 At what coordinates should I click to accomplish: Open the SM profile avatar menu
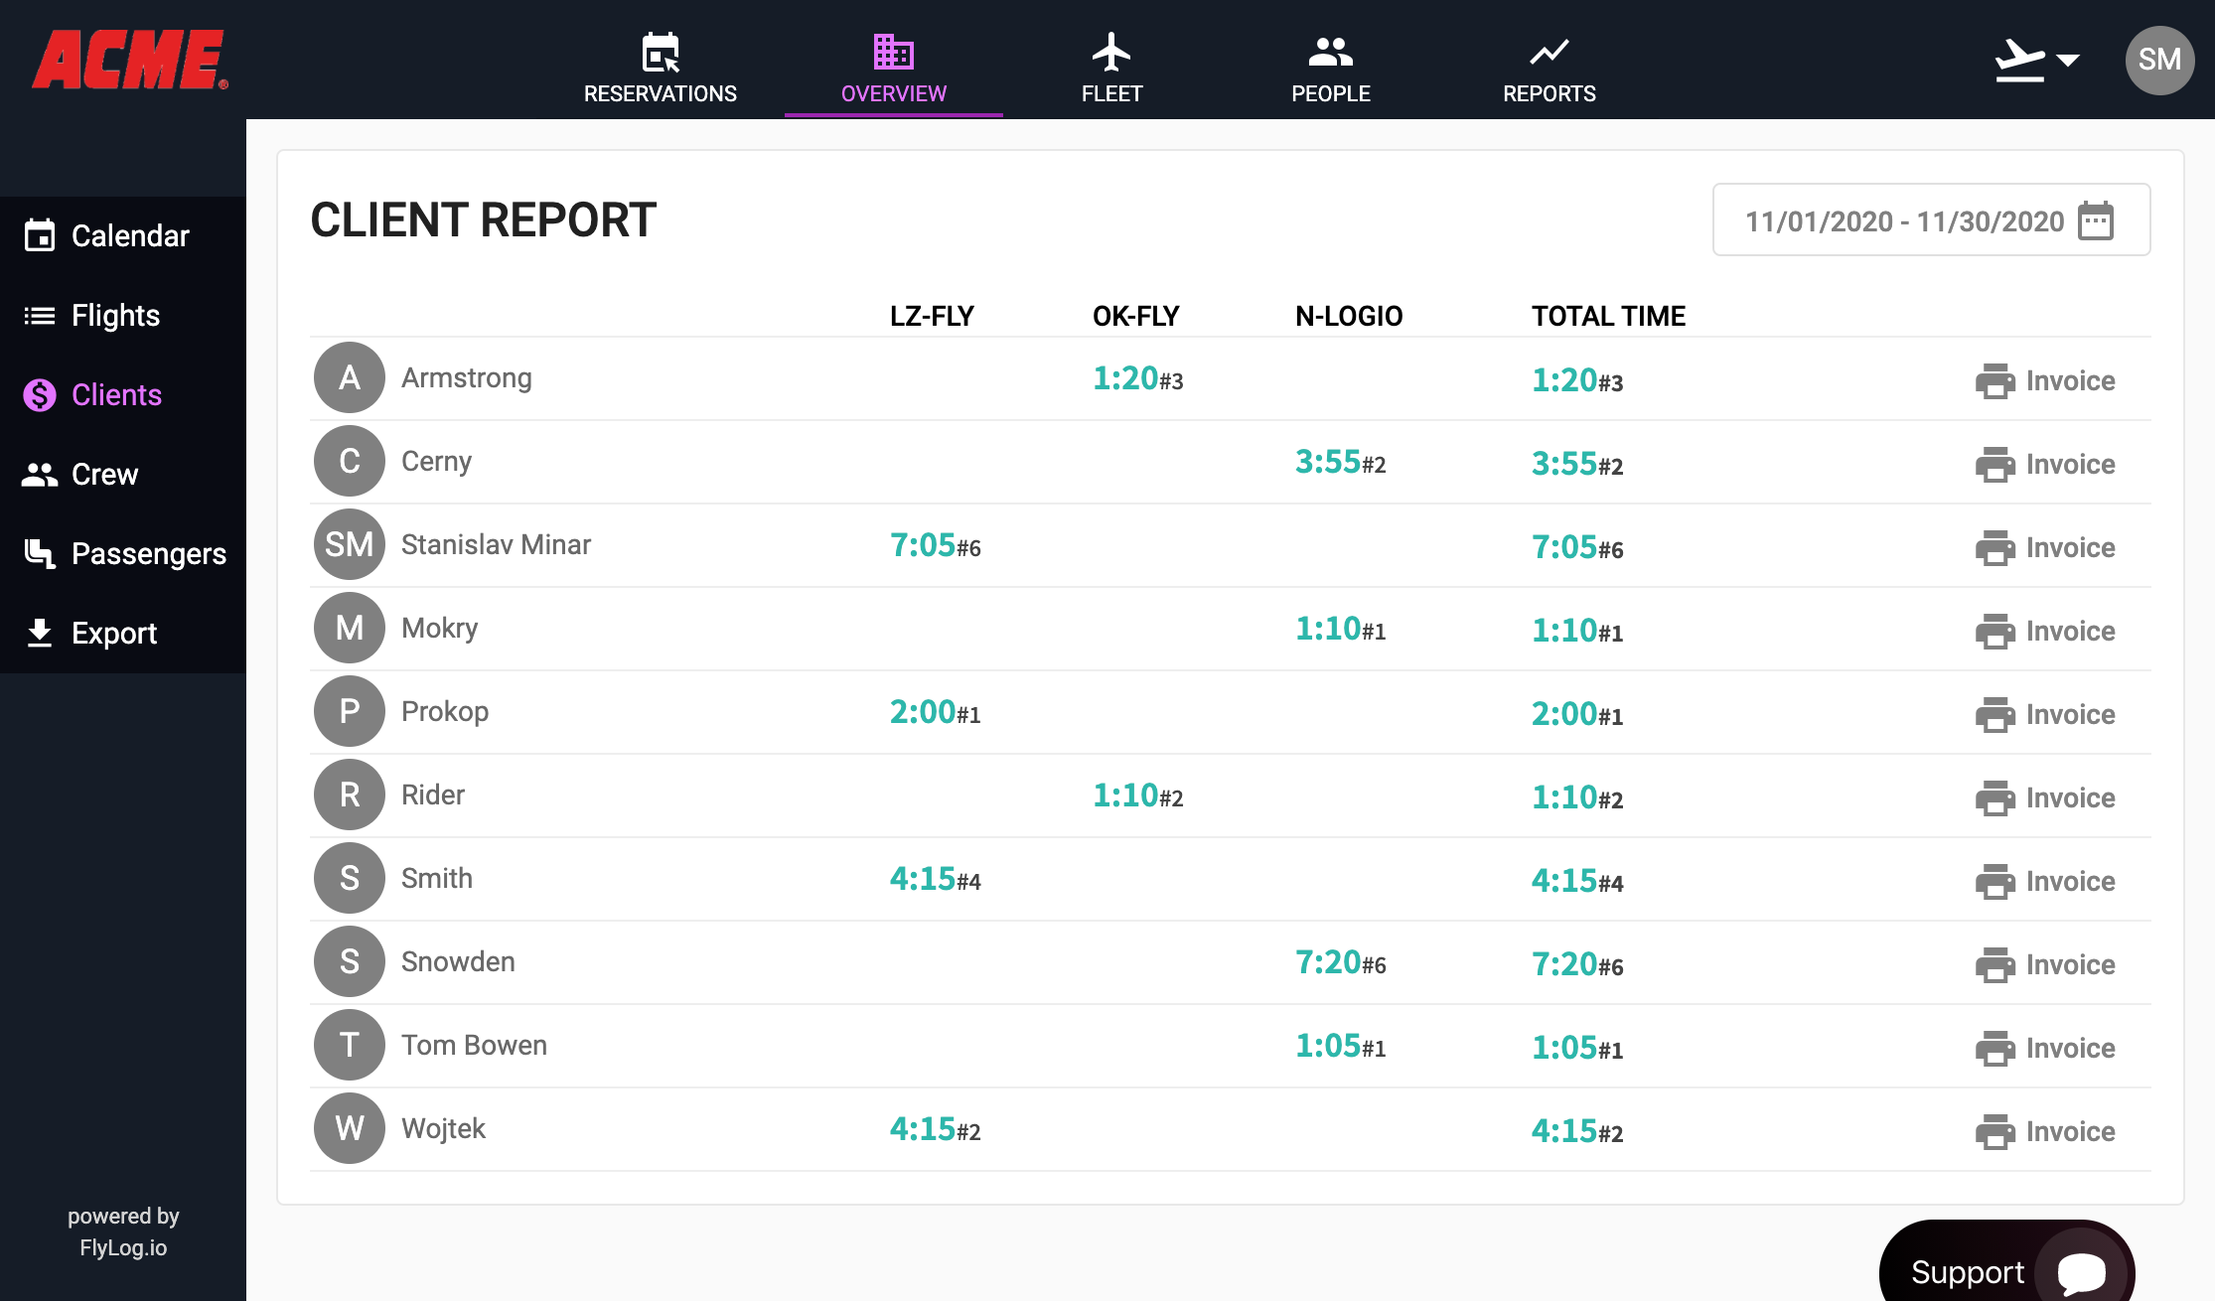(x=2160, y=60)
